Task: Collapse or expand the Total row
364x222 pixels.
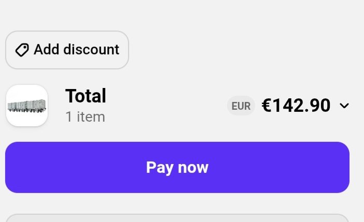Action: (x=177, y=106)
